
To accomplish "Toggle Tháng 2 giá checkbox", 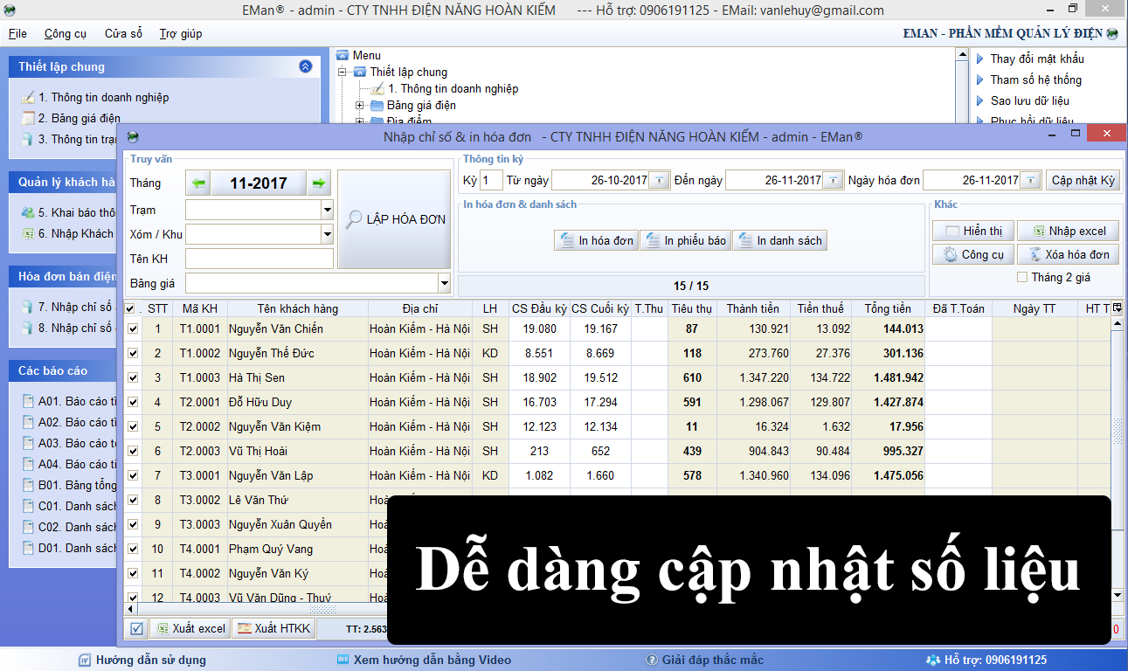I will pos(1022,278).
